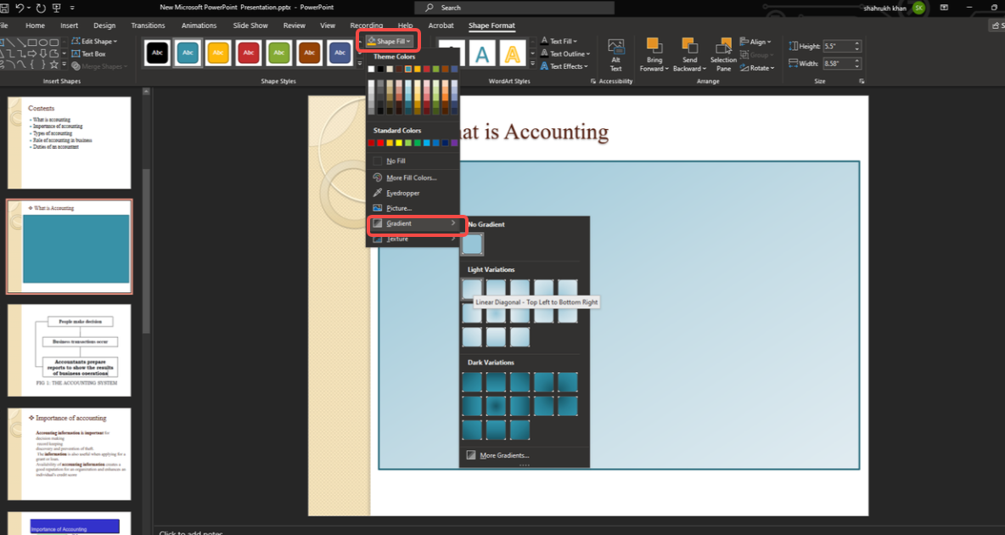Viewport: 1005px width, 535px height.
Task: Select the No Fill option
Action: (395, 160)
